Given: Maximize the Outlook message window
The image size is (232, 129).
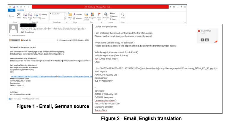Looking at the screenshot, I should (181, 7).
